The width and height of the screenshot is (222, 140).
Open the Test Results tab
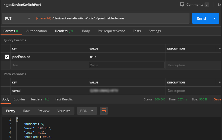(64, 99)
